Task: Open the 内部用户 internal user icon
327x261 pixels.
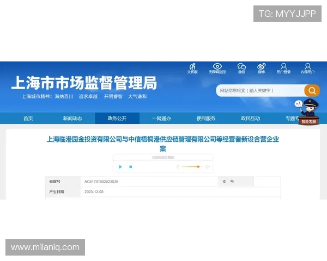Action: coord(307,69)
